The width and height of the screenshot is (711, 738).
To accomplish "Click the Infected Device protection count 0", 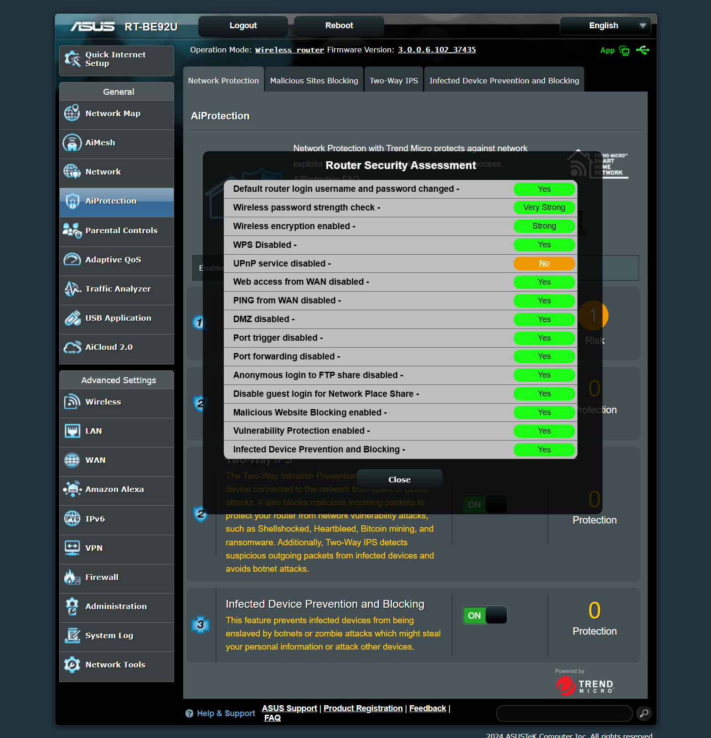I will pos(595,610).
